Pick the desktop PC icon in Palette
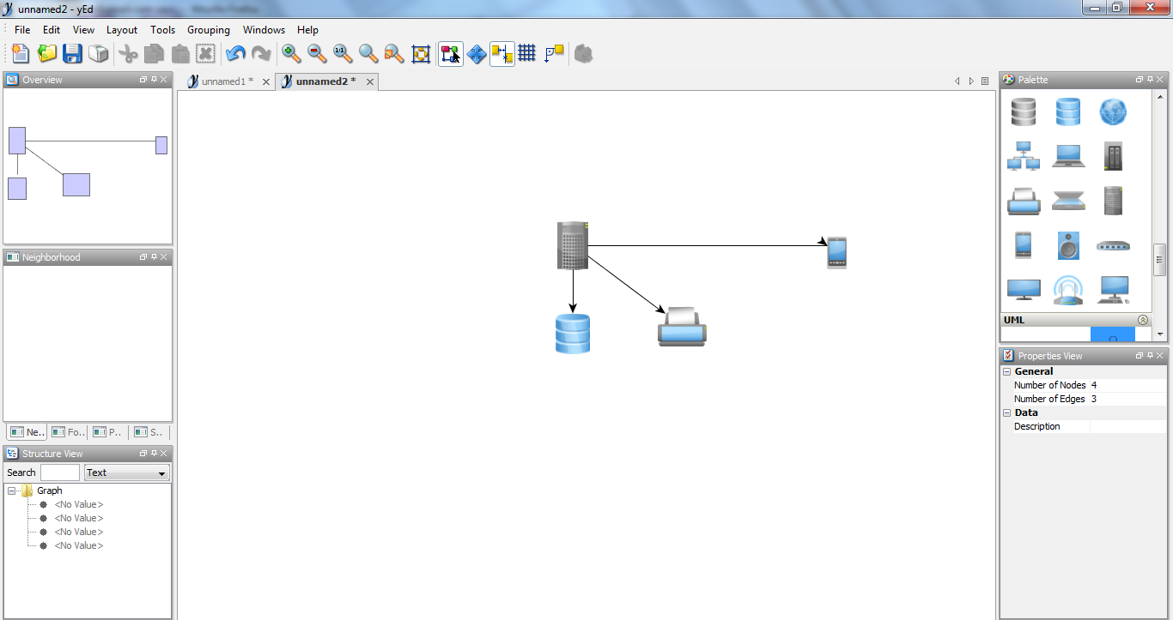Viewport: 1173px width, 620px height. click(1113, 290)
